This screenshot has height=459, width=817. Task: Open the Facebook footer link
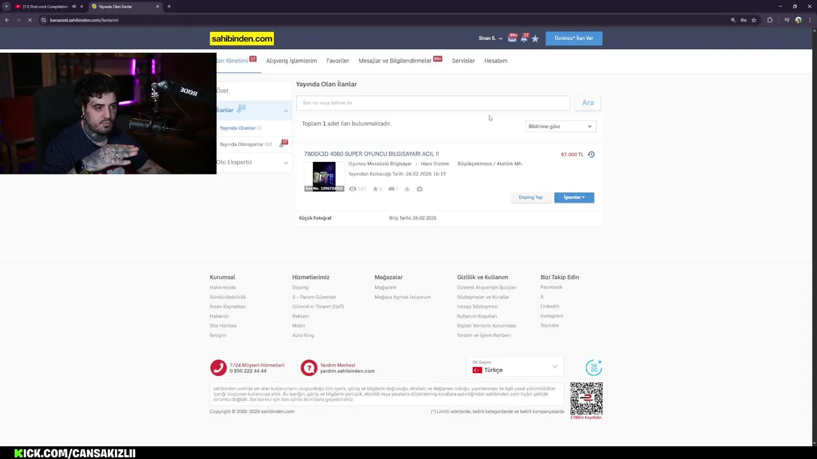click(551, 288)
